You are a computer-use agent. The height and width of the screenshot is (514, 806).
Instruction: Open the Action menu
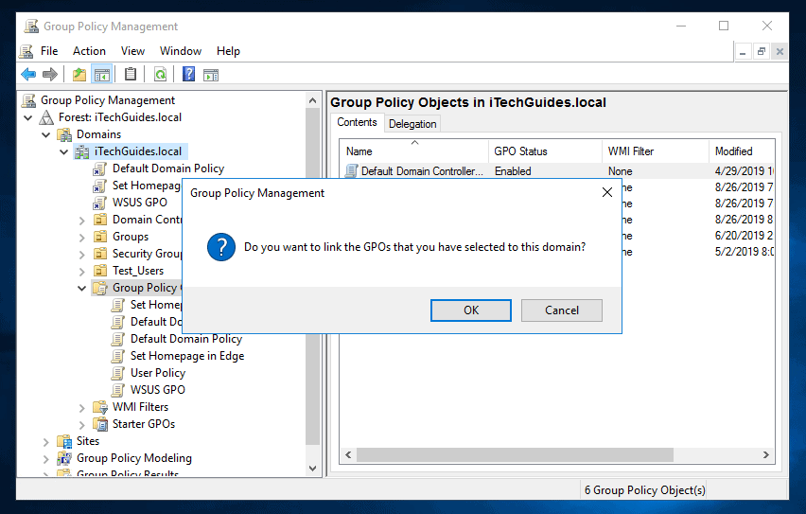click(x=89, y=51)
